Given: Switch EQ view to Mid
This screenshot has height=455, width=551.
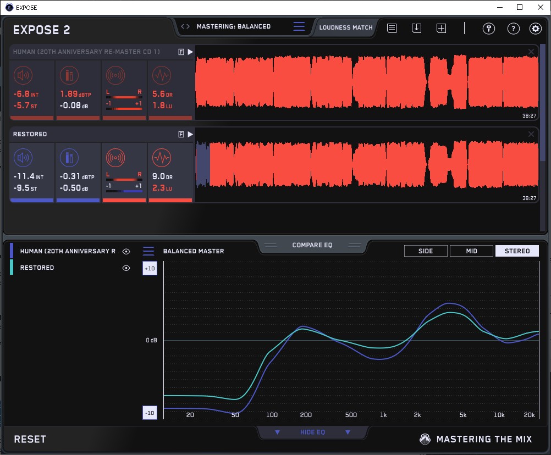Looking at the screenshot, I should point(471,251).
